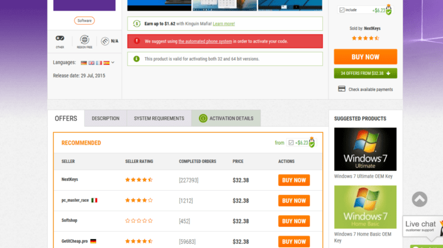Viewport: 443px width, 248px height.
Task: Click the [59683] completed orders value
Action: click(187, 242)
